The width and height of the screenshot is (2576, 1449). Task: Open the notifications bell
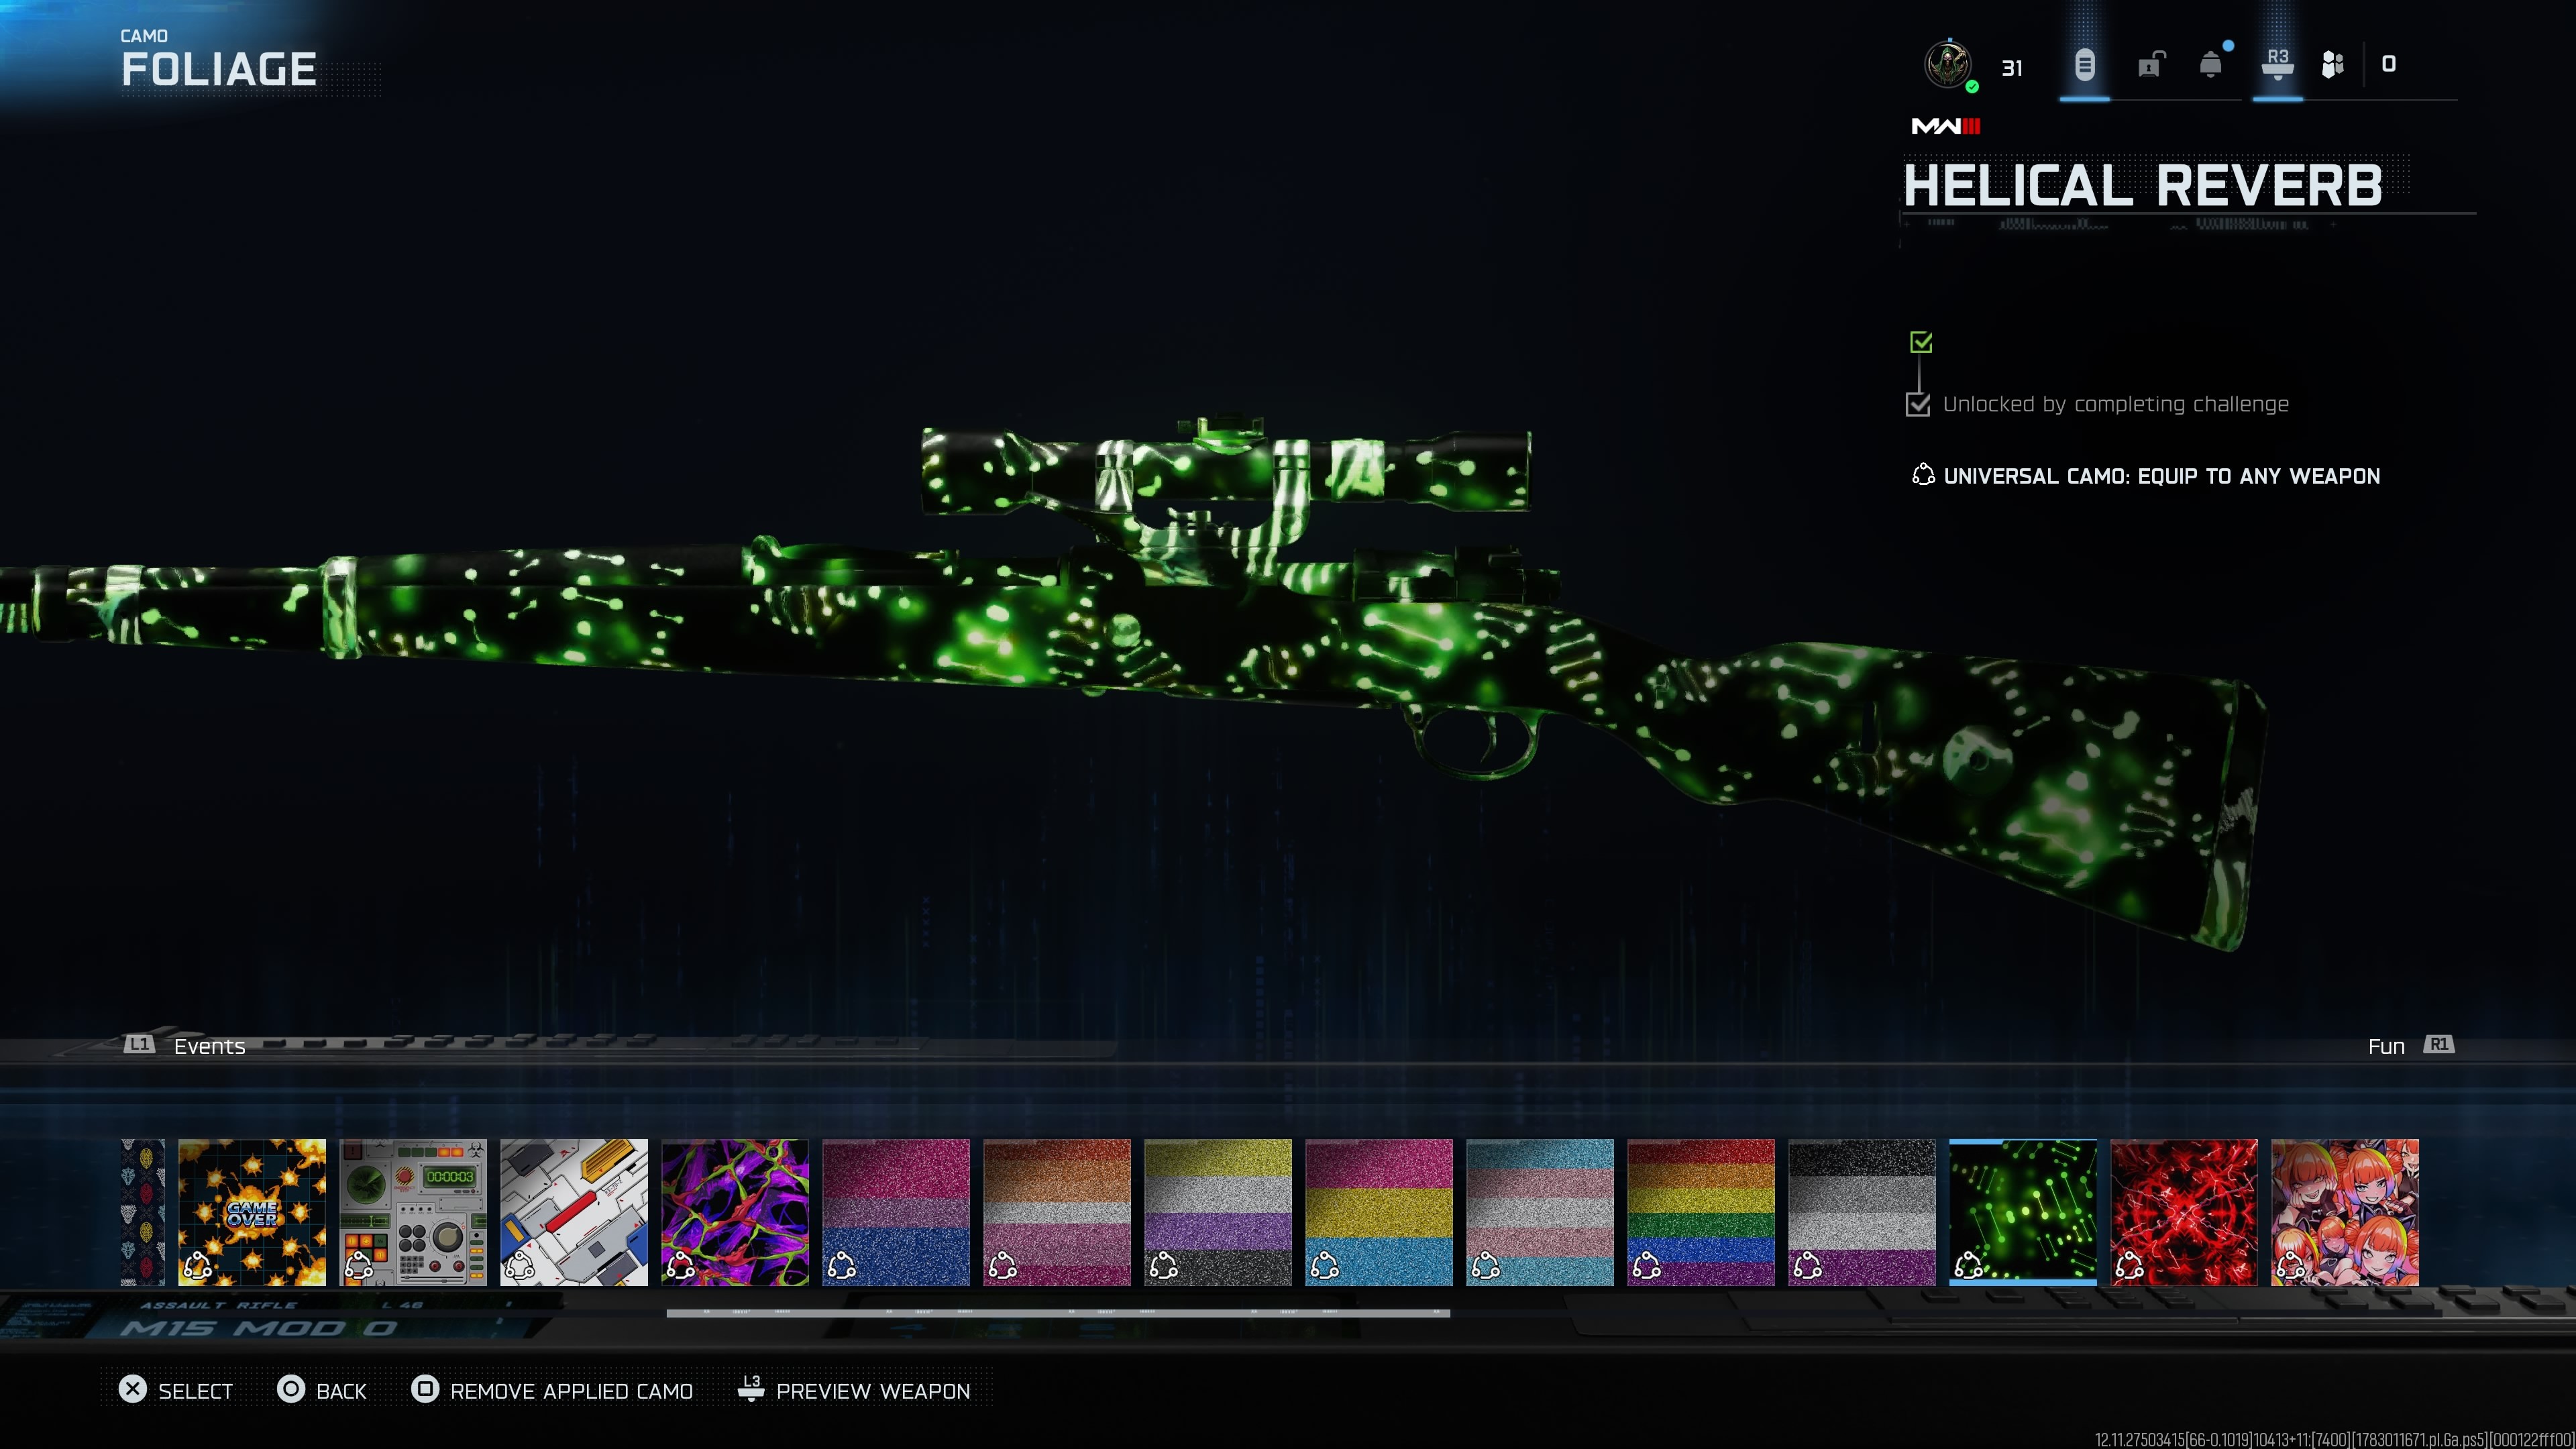(2211, 65)
